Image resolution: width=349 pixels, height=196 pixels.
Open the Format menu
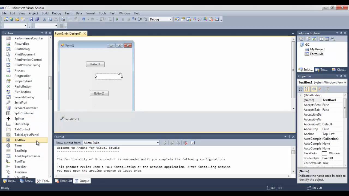[90, 13]
